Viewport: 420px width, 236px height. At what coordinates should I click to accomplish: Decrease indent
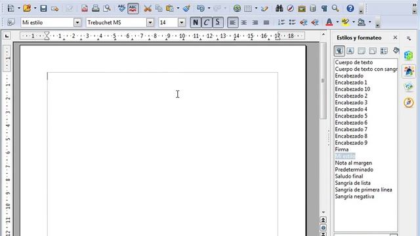[x=303, y=22]
